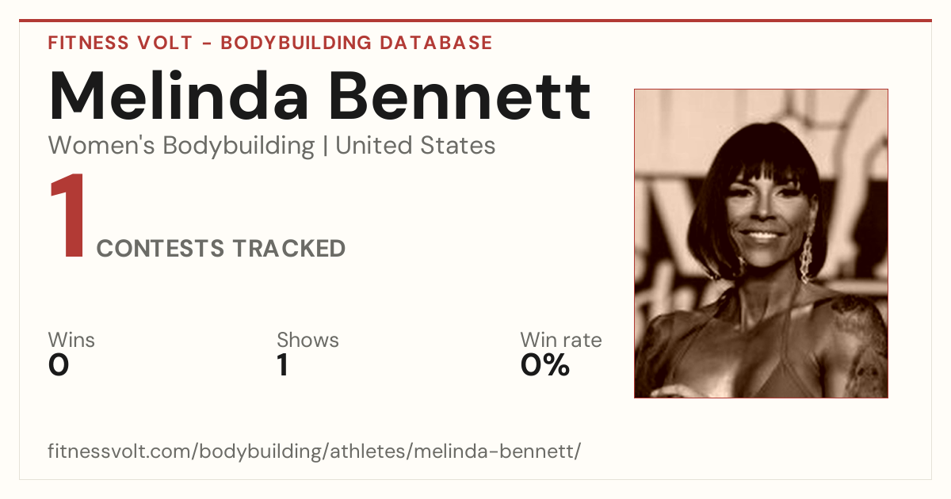Select the Shows stat label
Screen dimensions: 951x499
[307, 341]
